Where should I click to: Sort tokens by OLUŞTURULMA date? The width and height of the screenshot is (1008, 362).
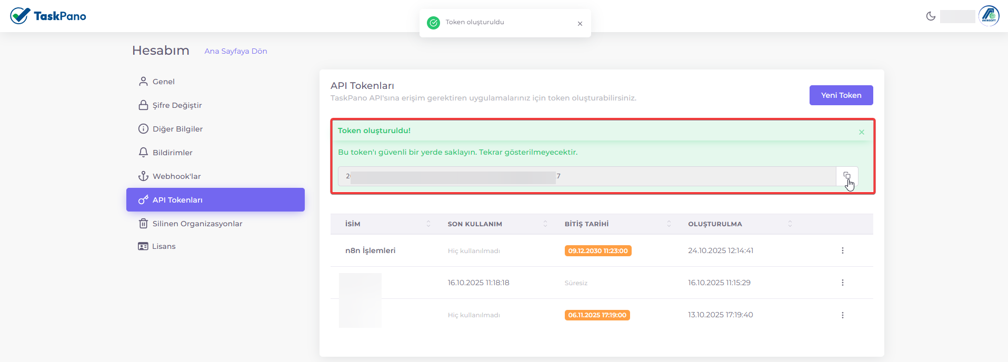(x=790, y=224)
